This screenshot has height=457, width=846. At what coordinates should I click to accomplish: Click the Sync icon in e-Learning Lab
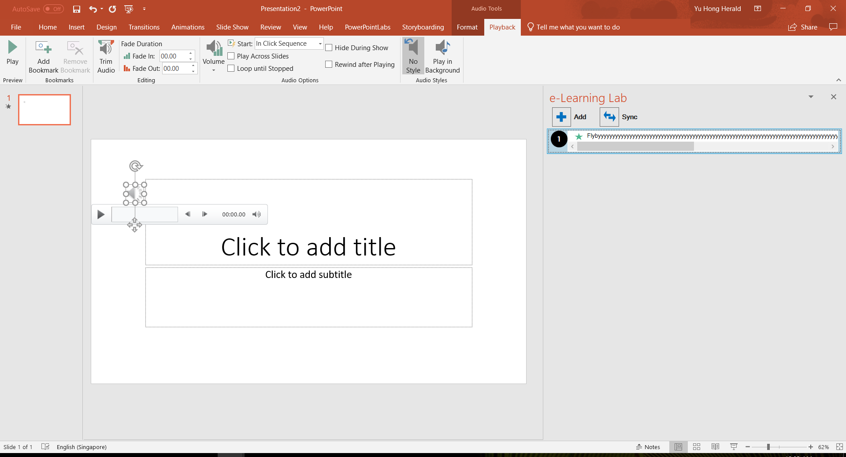(x=609, y=117)
